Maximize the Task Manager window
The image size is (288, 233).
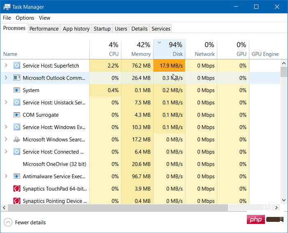[x=256, y=7]
